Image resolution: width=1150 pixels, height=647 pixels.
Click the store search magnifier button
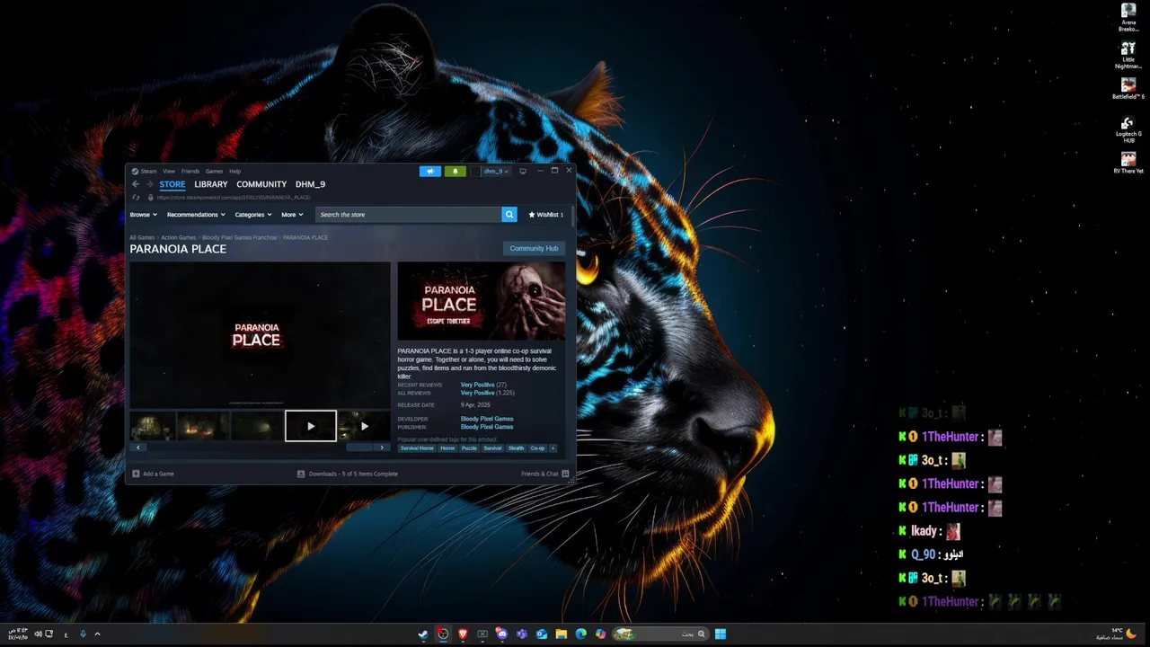pos(509,215)
